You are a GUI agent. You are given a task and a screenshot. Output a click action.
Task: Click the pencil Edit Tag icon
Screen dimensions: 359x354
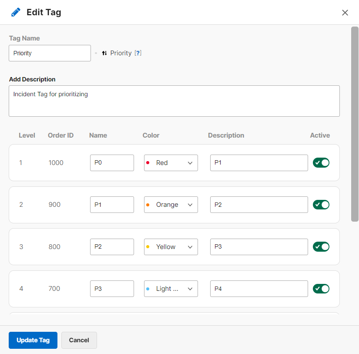pos(16,12)
